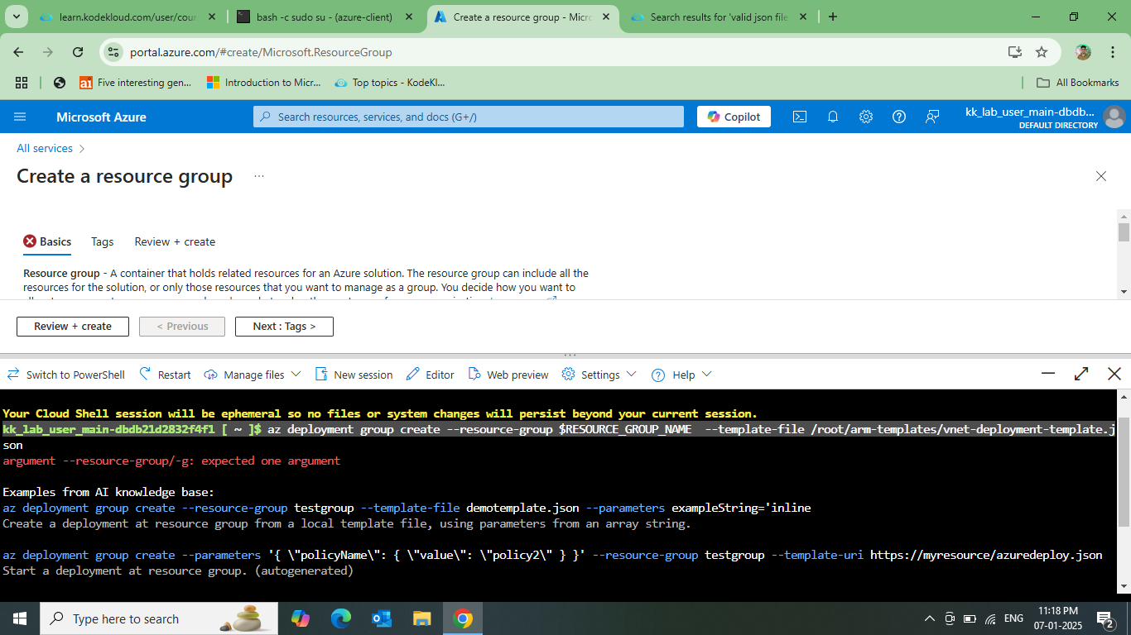Start a New session in Cloud Shell
The image size is (1131, 635).
[x=354, y=375]
